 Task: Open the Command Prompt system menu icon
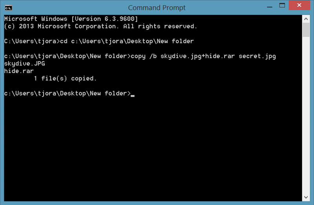point(8,8)
